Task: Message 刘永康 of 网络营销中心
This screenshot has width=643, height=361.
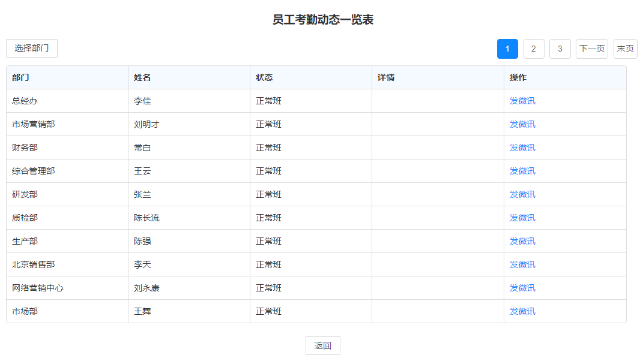Action: coord(522,288)
